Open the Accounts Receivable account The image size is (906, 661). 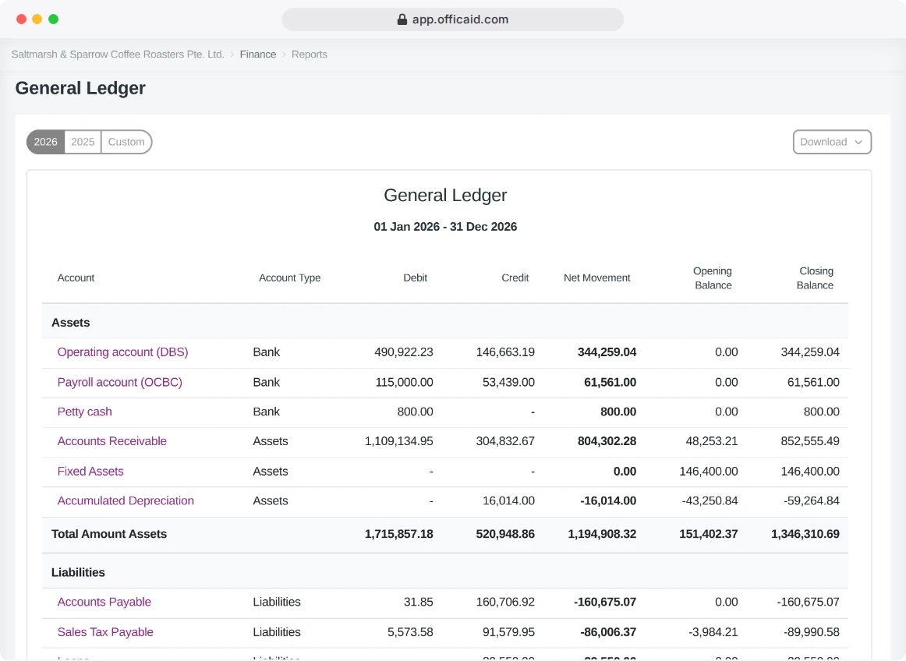click(x=111, y=441)
